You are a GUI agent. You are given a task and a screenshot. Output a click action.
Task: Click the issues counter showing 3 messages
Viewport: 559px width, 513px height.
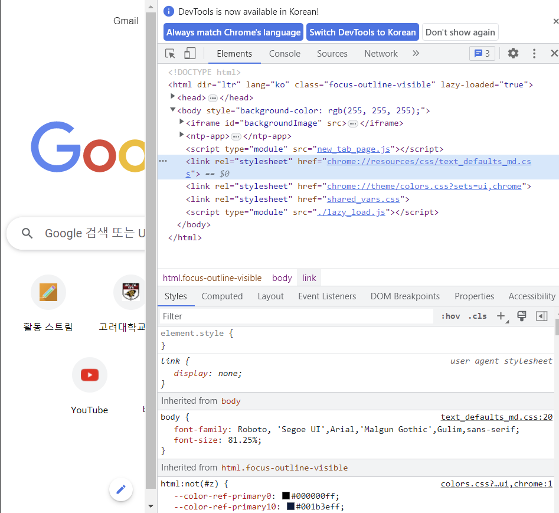point(482,53)
